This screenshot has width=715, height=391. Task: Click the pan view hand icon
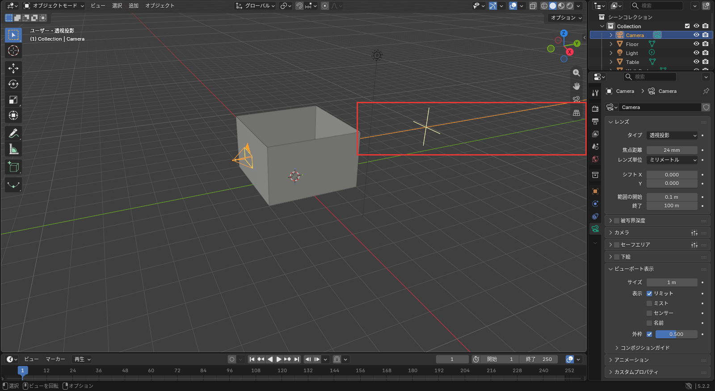click(576, 86)
